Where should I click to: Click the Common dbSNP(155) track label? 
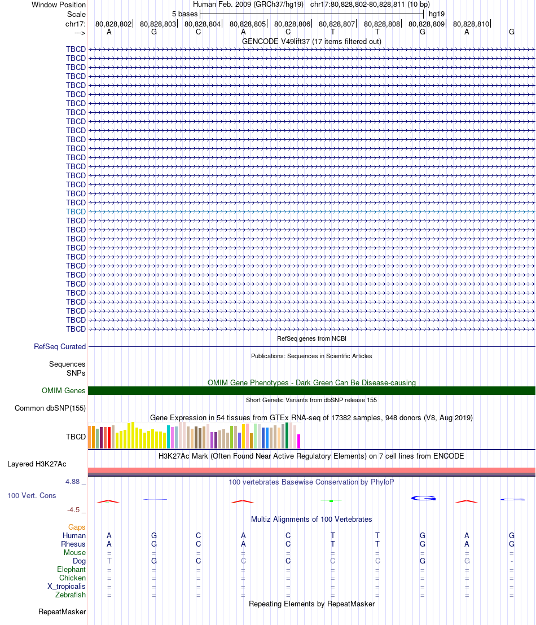pyautogui.click(x=50, y=408)
